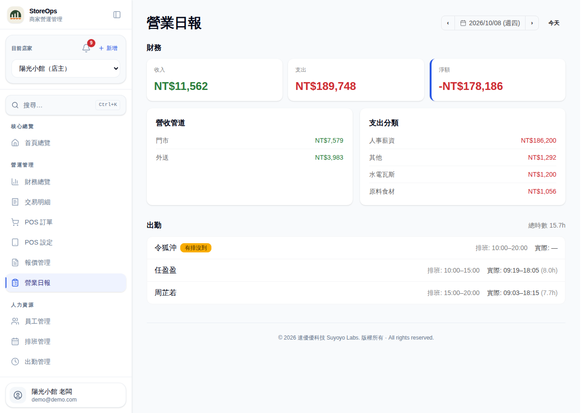Screen dimensions: 587x413
Task: Go to next day arrow
Action: (532, 23)
